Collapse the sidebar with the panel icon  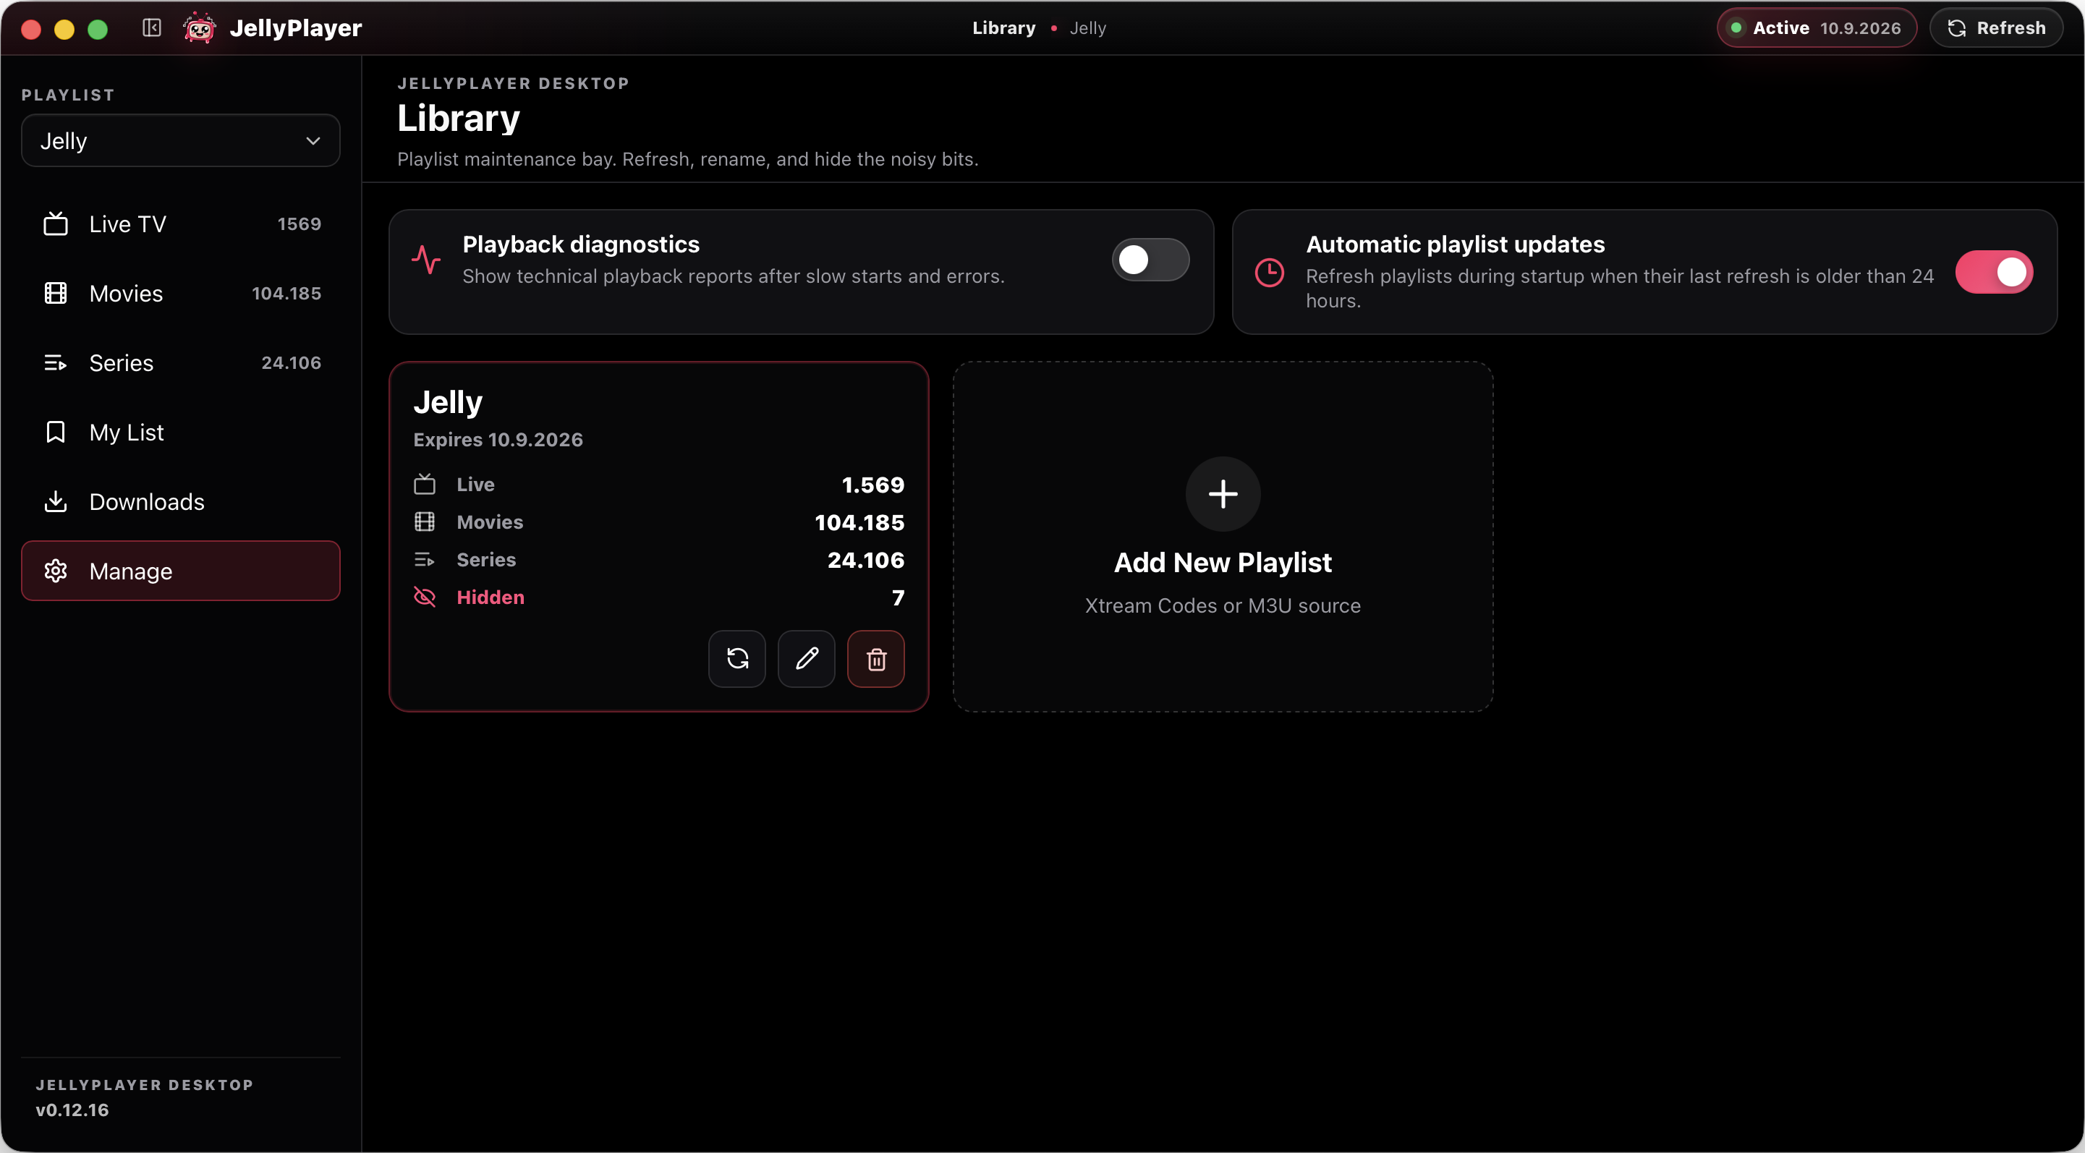[151, 27]
